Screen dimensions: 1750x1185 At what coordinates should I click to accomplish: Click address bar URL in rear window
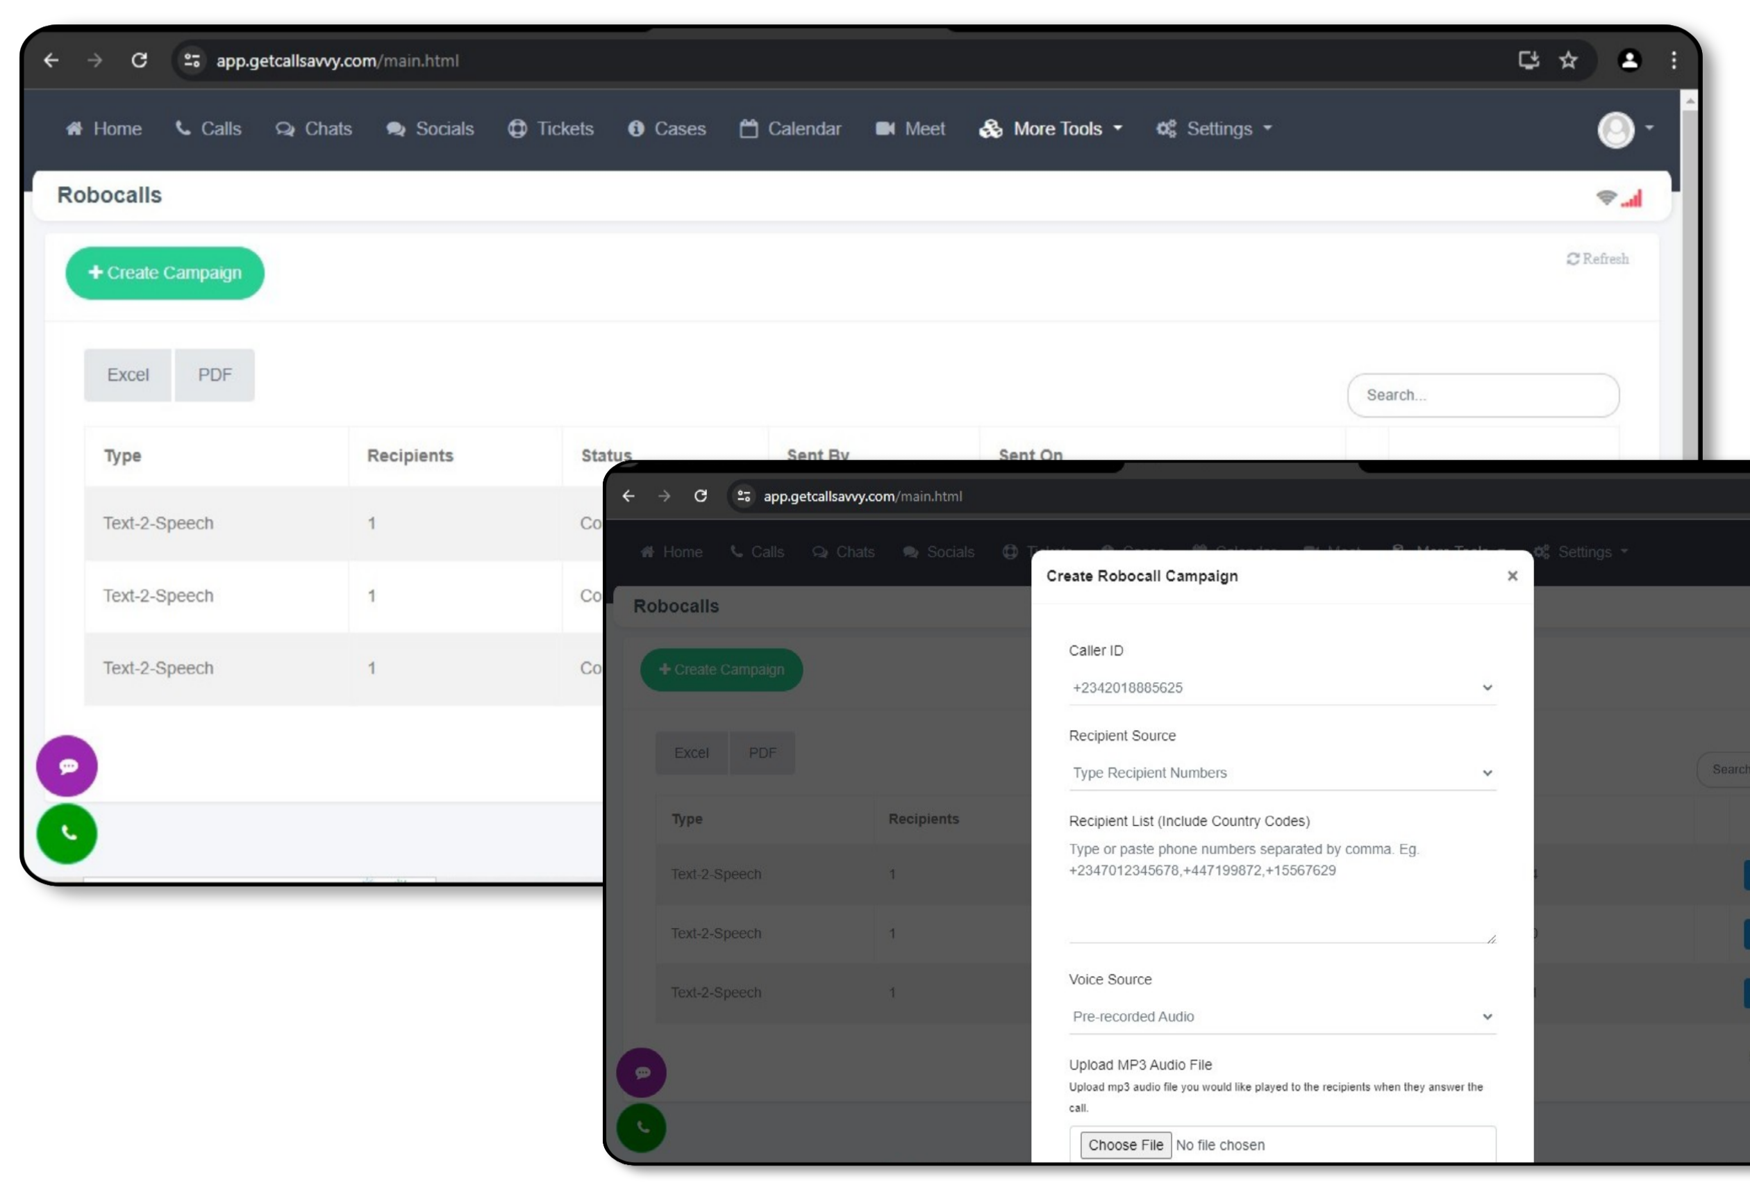point(337,60)
